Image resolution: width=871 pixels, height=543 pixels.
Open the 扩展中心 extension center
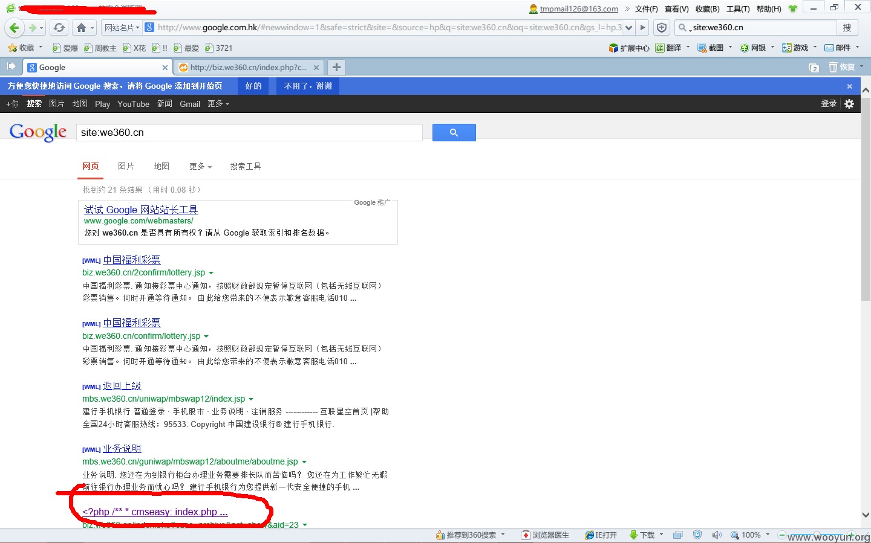click(x=628, y=48)
